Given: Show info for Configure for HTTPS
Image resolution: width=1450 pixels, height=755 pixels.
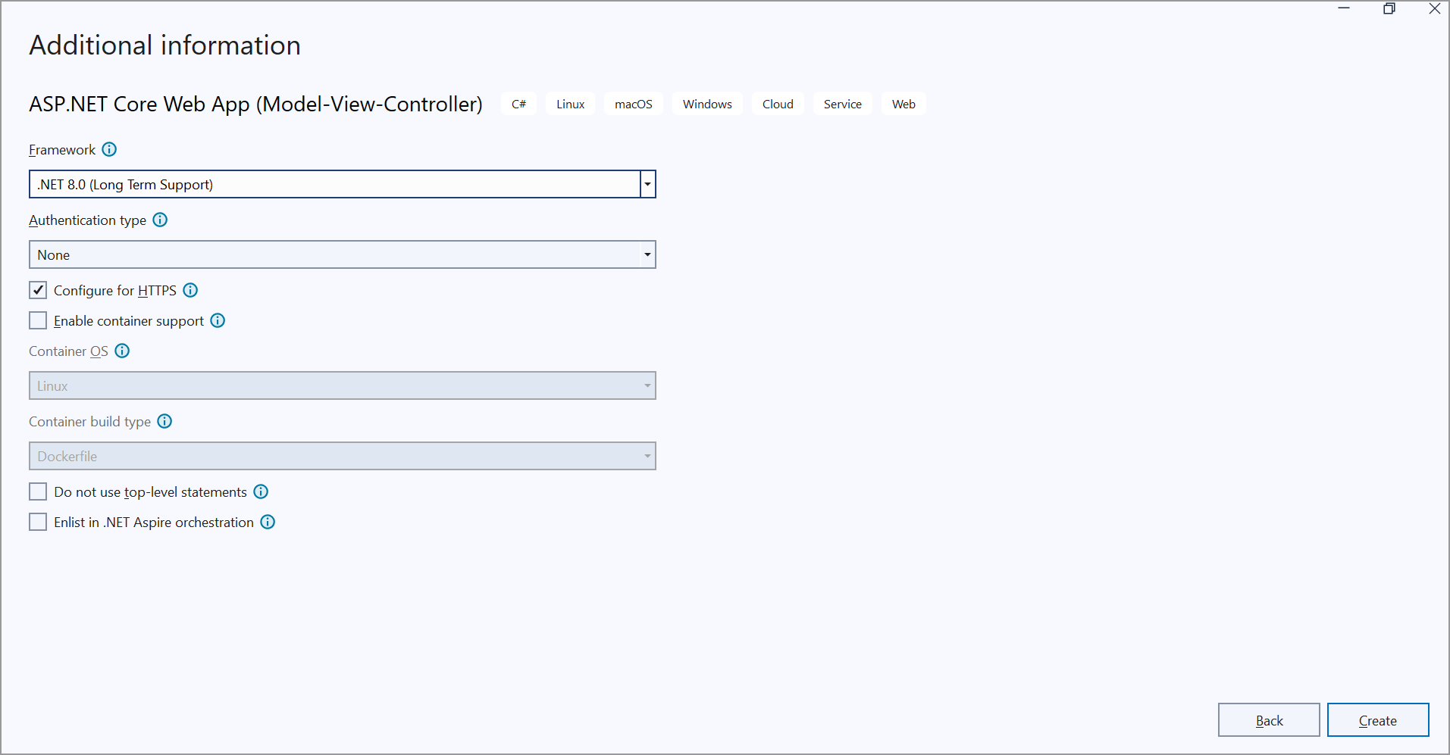Looking at the screenshot, I should click(x=191, y=290).
